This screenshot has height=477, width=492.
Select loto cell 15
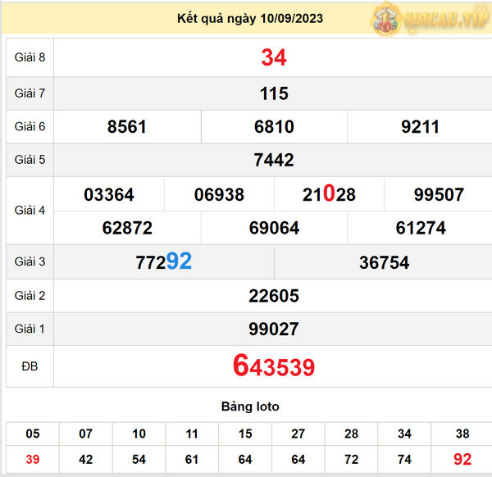pos(245,434)
